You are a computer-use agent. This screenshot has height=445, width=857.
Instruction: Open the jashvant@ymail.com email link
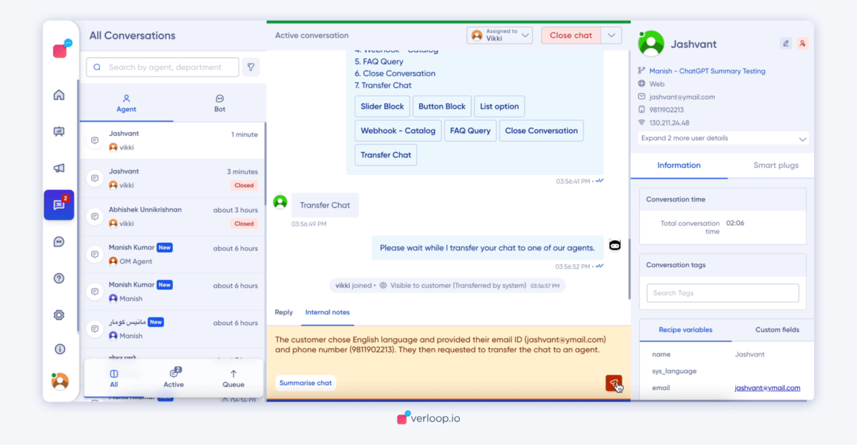(x=768, y=388)
